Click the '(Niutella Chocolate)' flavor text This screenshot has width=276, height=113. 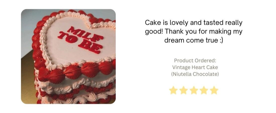pos(195,74)
